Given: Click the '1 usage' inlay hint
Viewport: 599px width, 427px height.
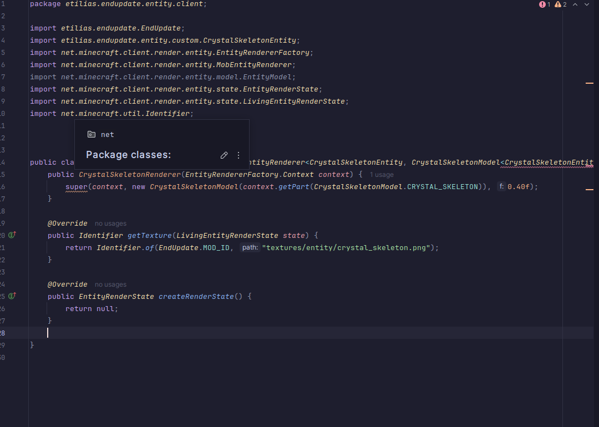Looking at the screenshot, I should point(382,175).
